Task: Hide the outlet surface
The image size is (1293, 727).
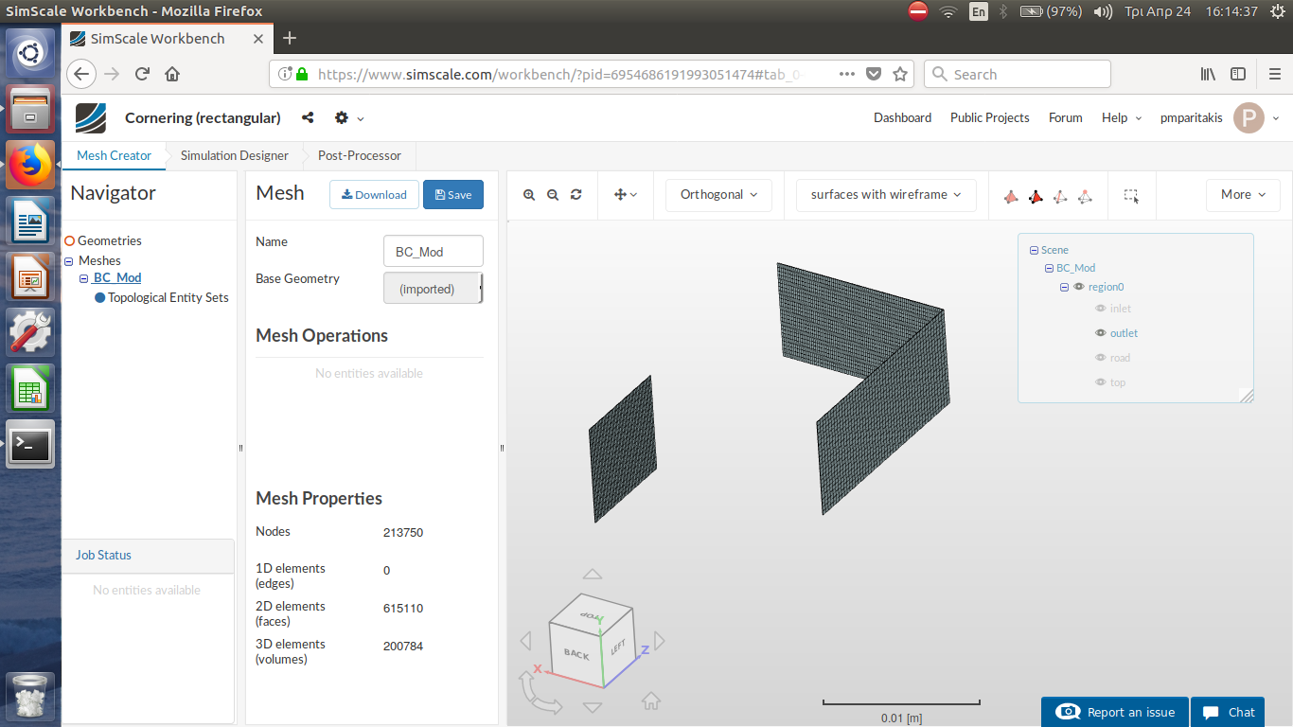Action: 1101,332
